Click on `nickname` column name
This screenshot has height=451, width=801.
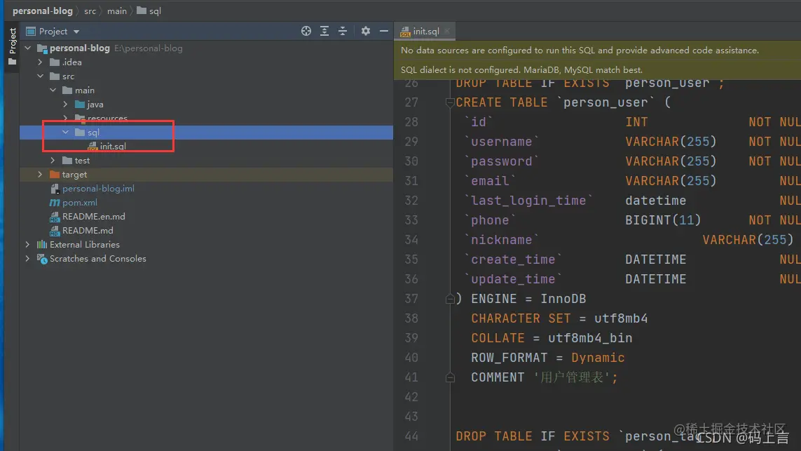(x=502, y=240)
